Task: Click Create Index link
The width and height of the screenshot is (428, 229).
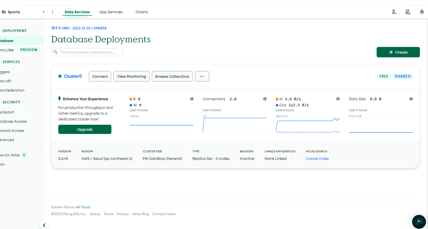Action: pos(317,158)
